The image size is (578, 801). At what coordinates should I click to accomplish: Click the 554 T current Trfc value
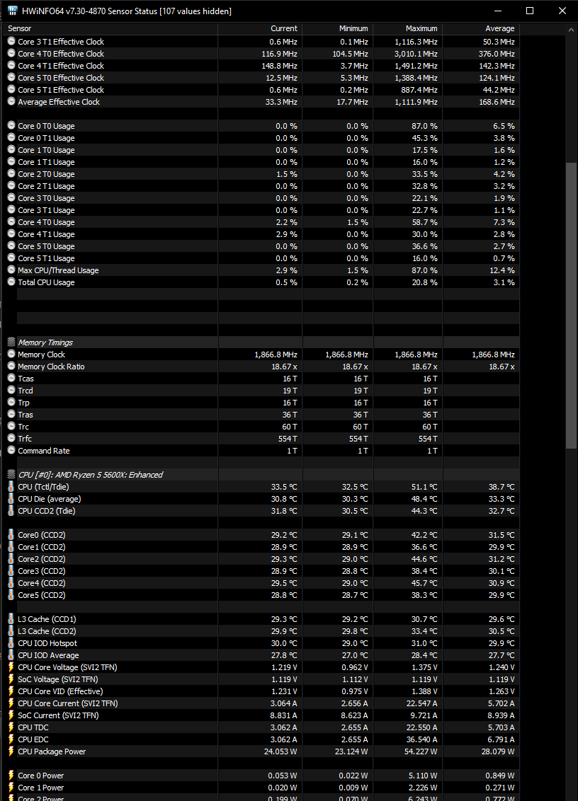click(x=288, y=438)
